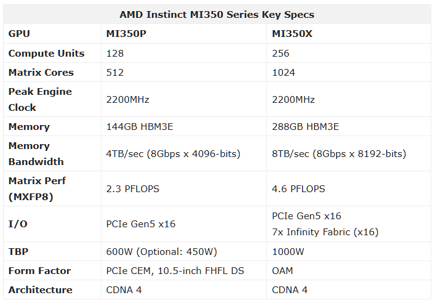
Task: Select the MI350P column header
Action: 126,34
